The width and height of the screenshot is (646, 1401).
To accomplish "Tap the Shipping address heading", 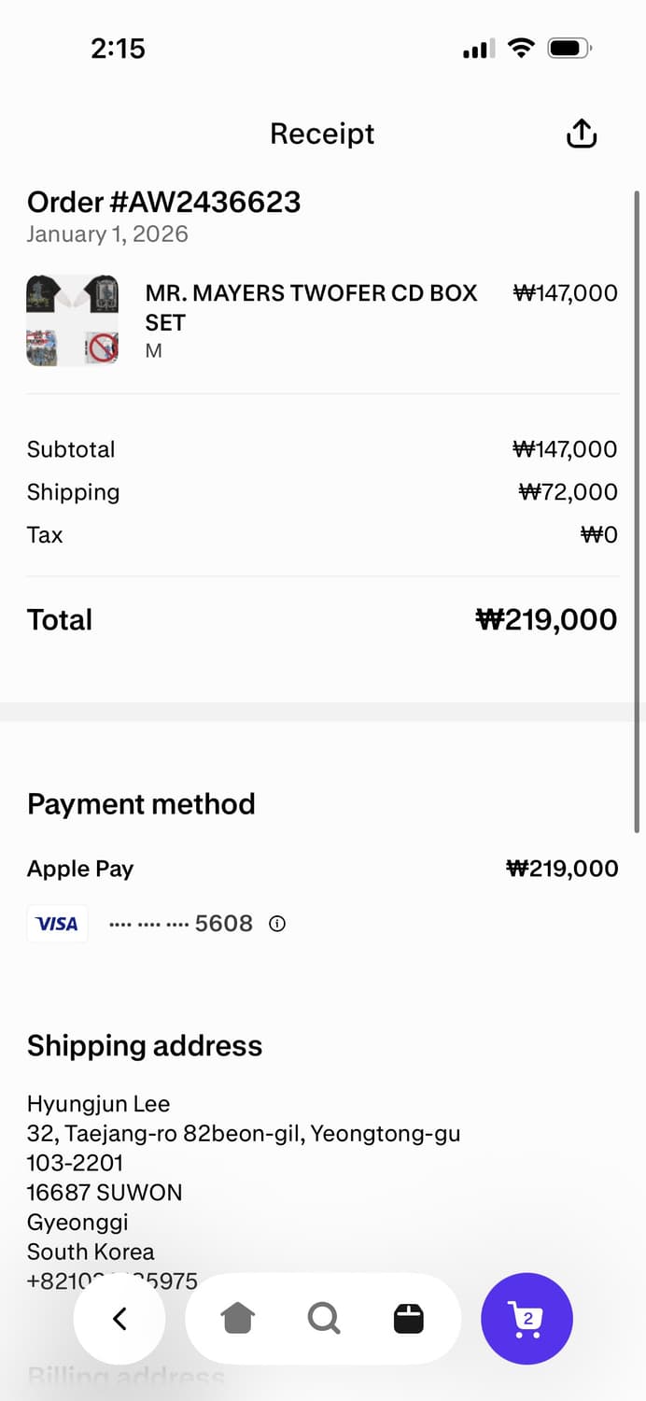I will (145, 1045).
